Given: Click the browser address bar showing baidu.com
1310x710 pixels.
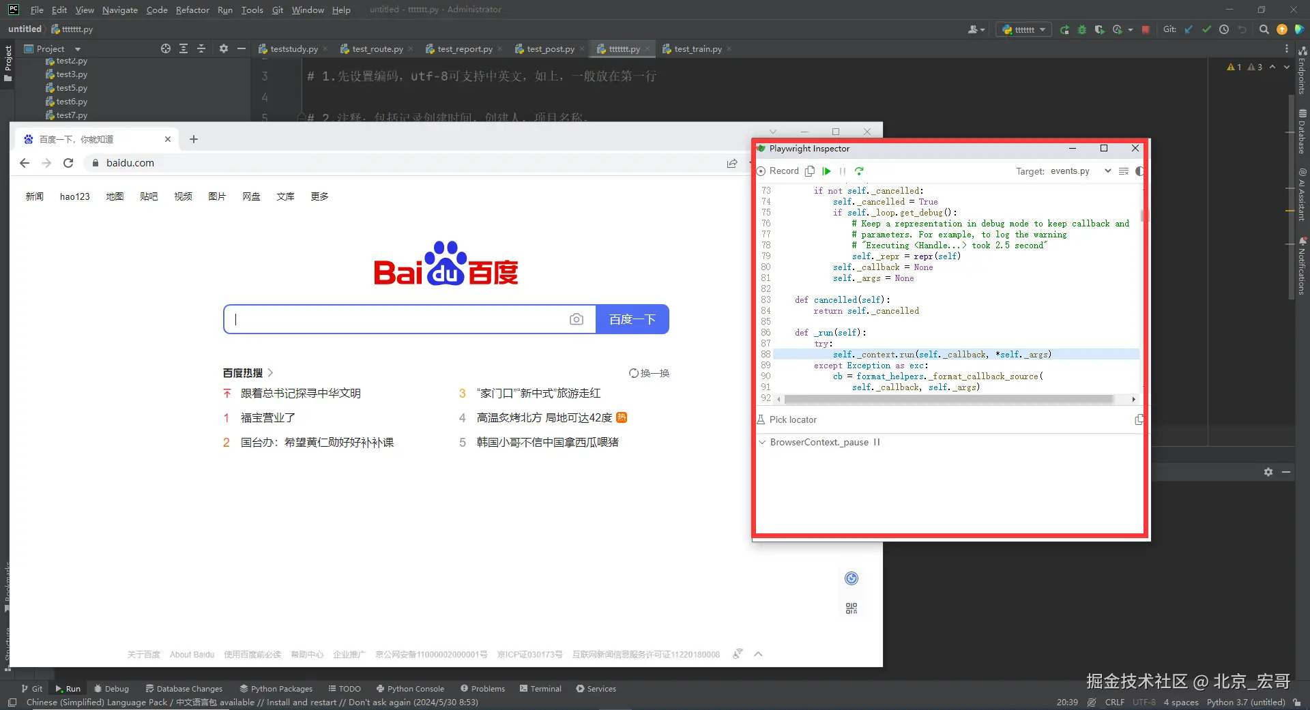Looking at the screenshot, I should click(409, 163).
